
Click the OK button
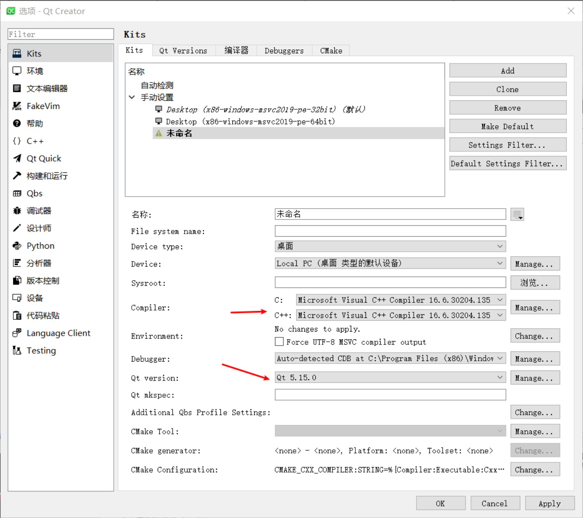(441, 503)
